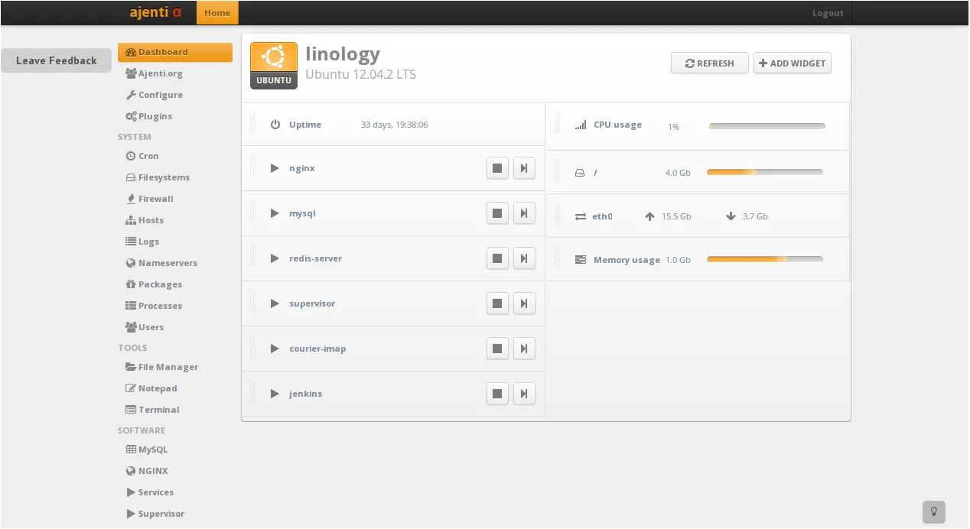Stop the courier-imap service
The width and height of the screenshot is (970, 529).
[497, 349]
